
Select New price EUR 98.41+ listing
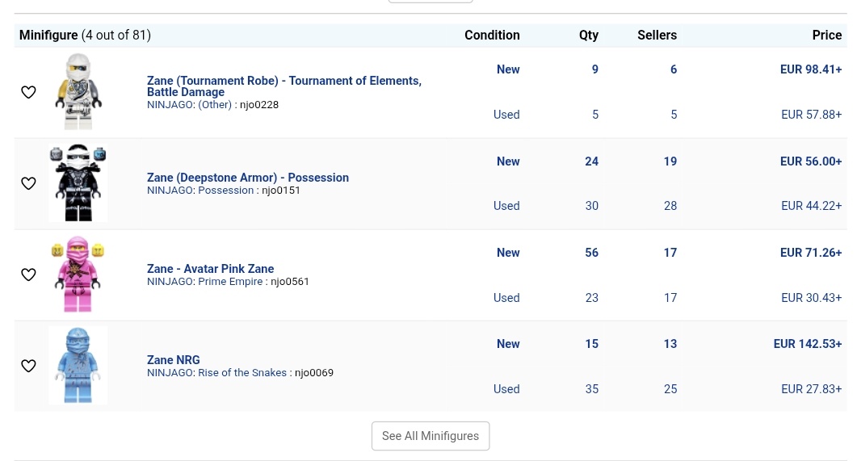click(x=810, y=69)
